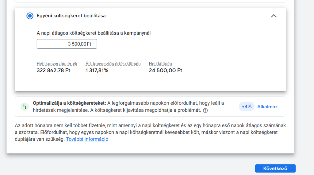
Task: Apply the recommendation with Alkalmaz
Action: click(x=267, y=107)
